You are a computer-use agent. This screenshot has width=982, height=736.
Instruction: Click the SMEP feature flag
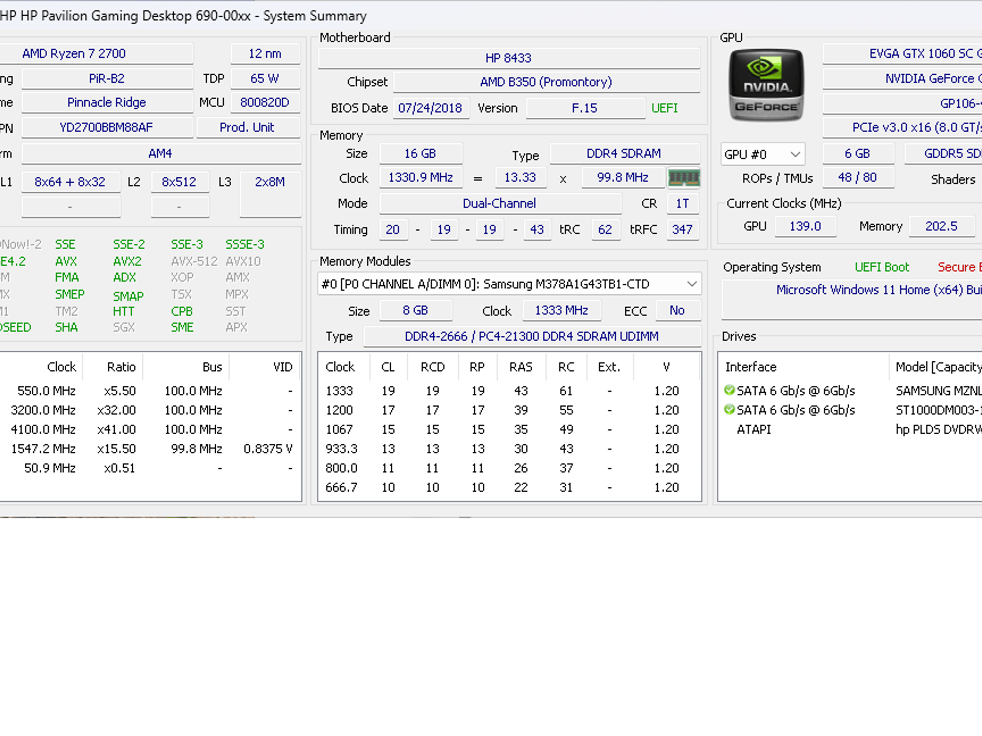70,294
